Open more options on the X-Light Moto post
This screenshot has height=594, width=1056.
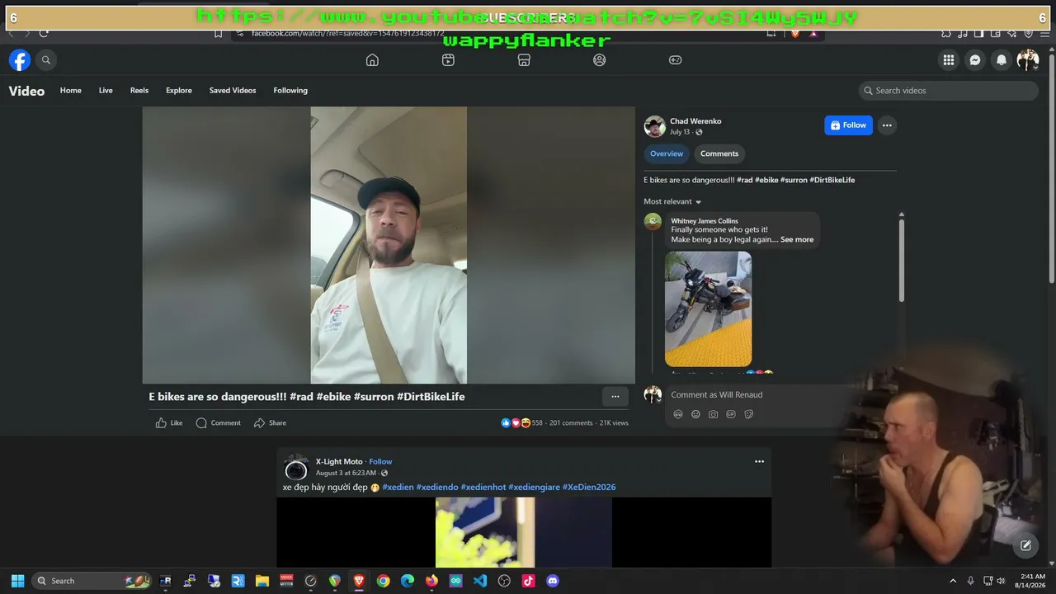tap(759, 461)
